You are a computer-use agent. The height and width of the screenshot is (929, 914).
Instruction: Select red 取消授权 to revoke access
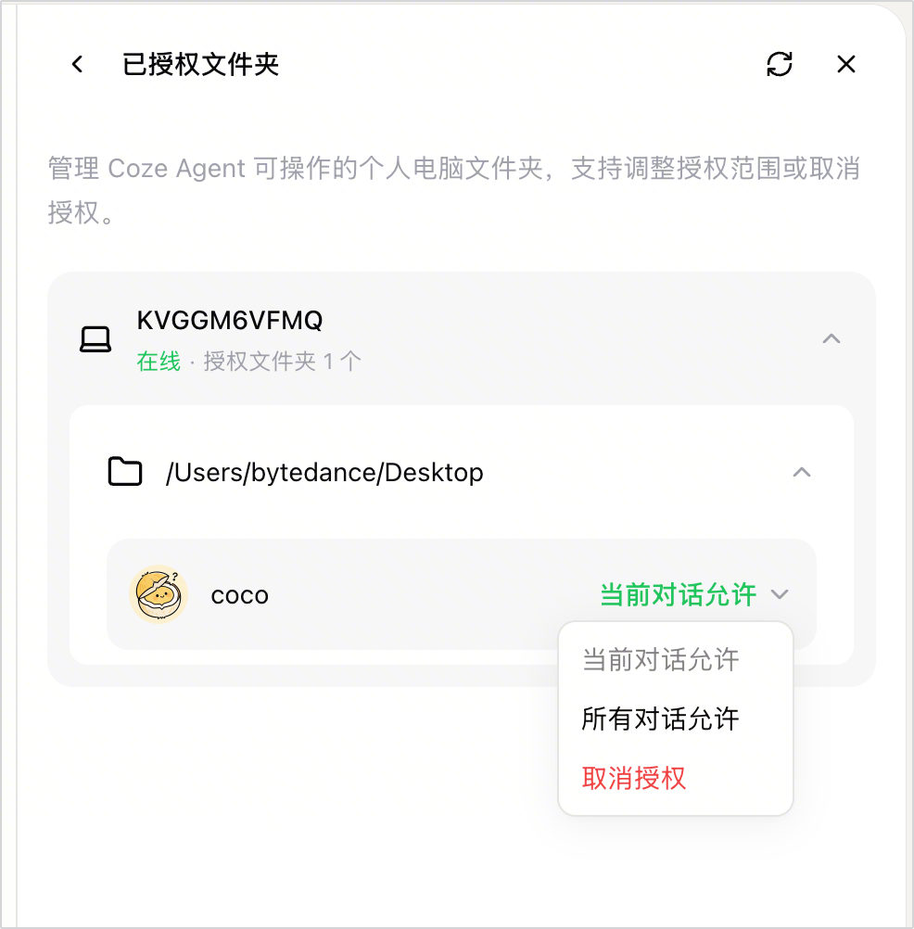coord(634,778)
